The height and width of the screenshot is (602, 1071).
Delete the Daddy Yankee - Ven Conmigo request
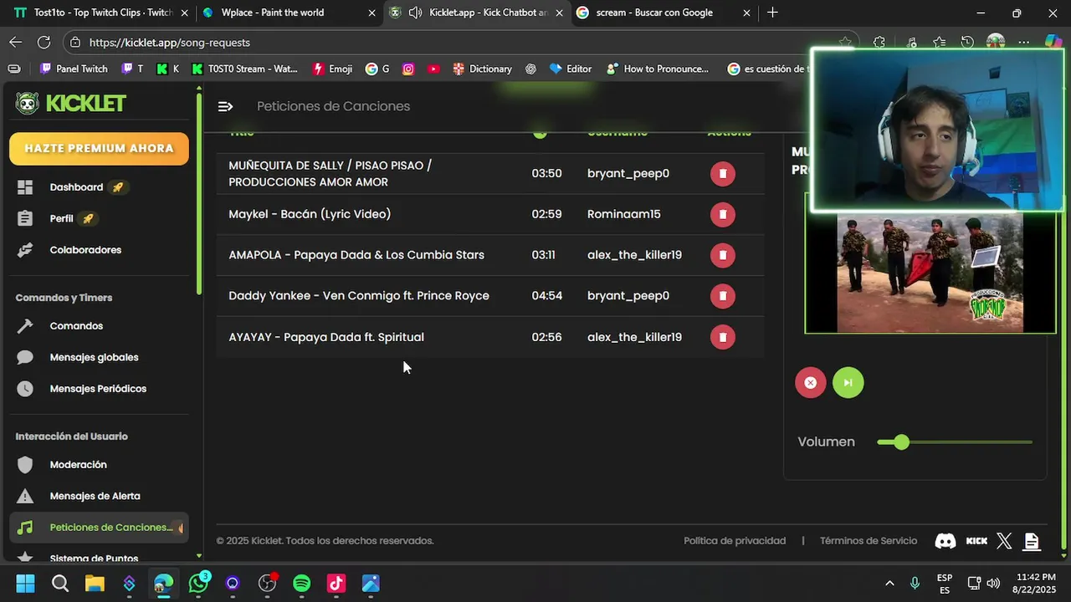(722, 296)
